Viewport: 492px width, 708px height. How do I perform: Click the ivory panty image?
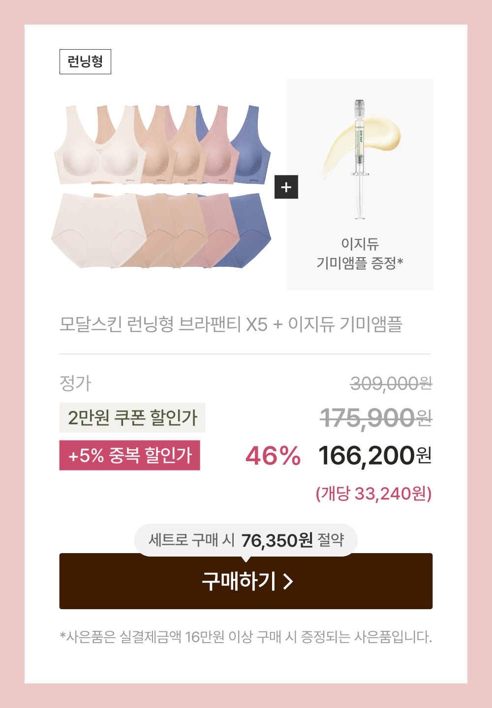[98, 230]
